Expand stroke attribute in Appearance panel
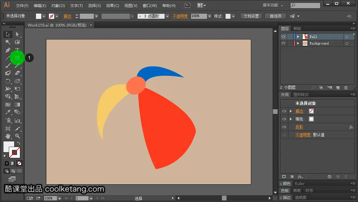Screen dimensions: 358x202 [291, 111]
